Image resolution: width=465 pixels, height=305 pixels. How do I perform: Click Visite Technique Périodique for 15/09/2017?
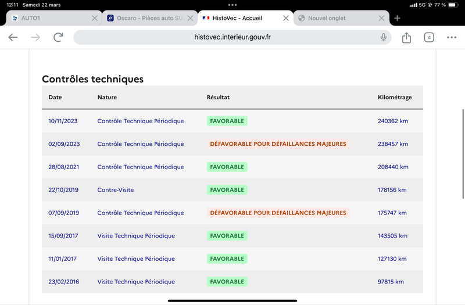(x=136, y=236)
